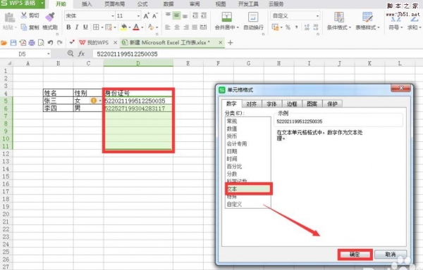The image size is (423, 270).
Task: Select the Text (文本) category in list
Action: (247, 189)
